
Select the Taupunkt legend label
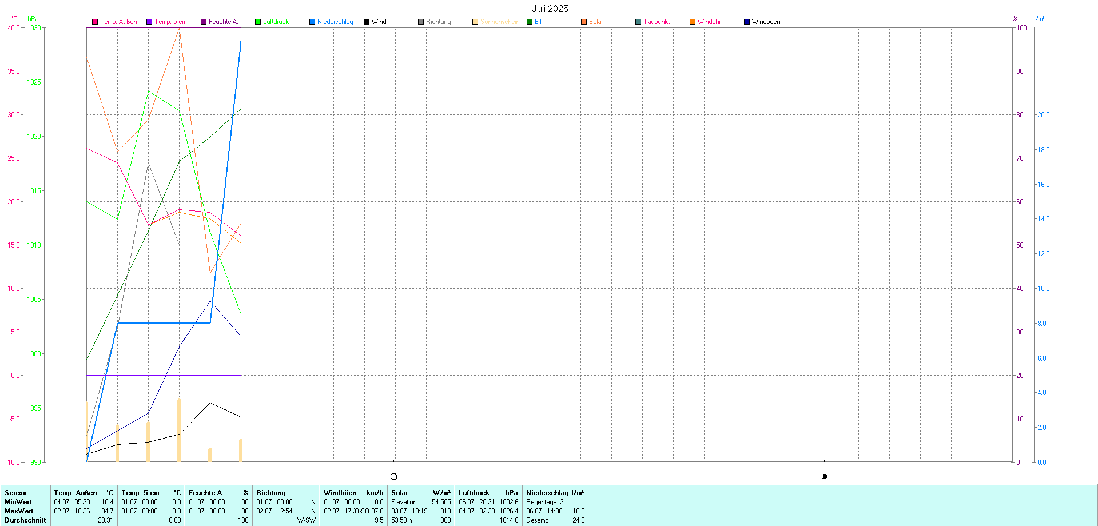(657, 22)
